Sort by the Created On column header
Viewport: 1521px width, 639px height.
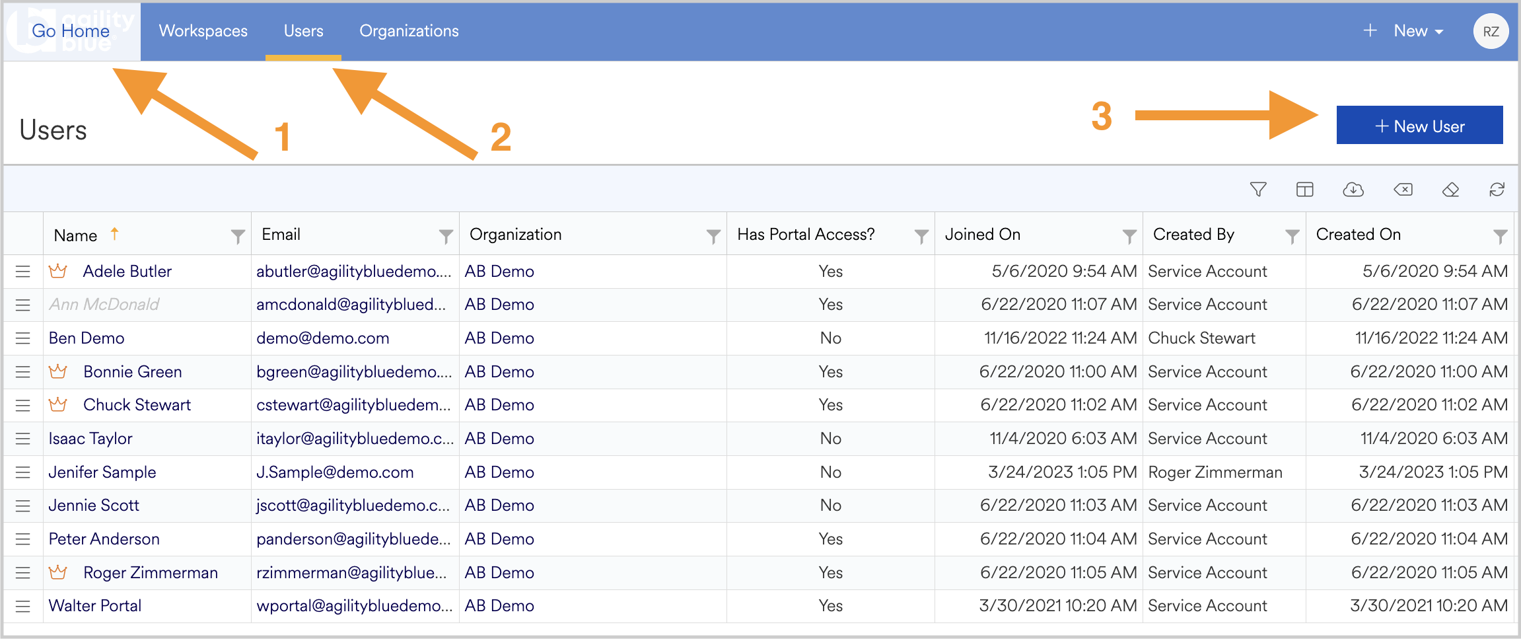pos(1359,235)
